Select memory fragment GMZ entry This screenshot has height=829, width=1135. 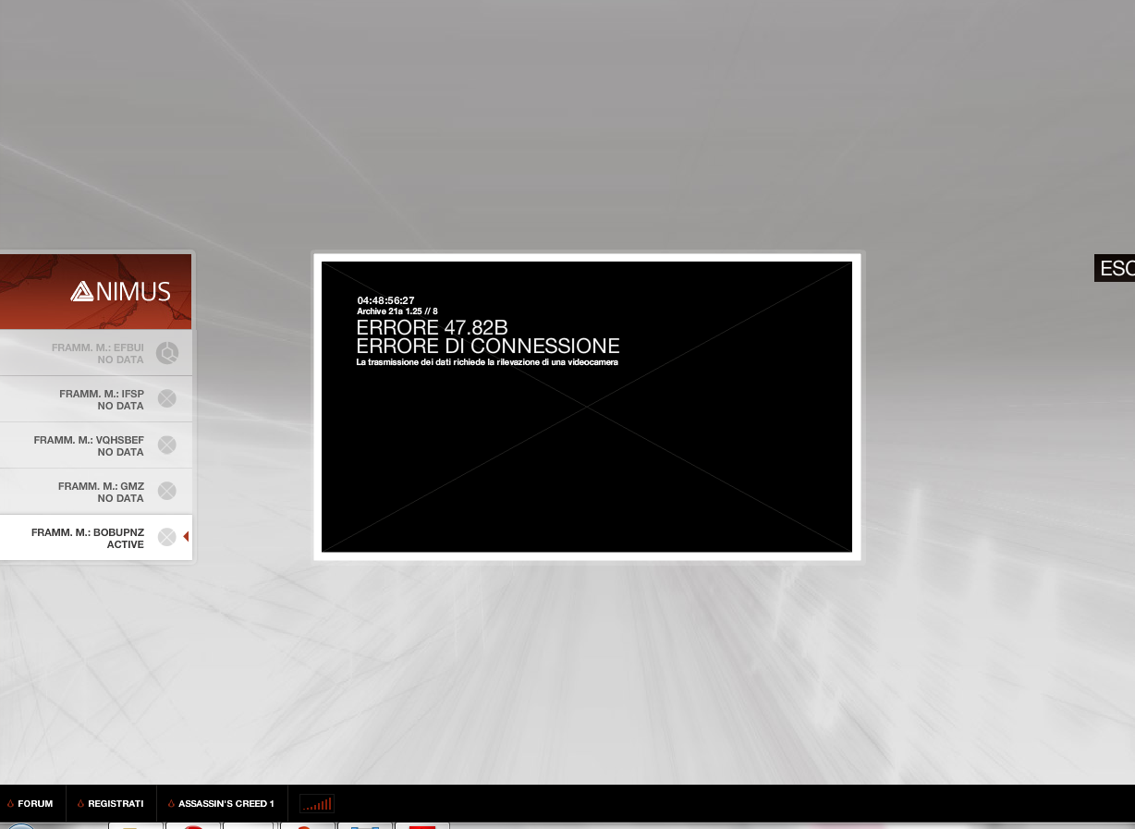(x=96, y=492)
